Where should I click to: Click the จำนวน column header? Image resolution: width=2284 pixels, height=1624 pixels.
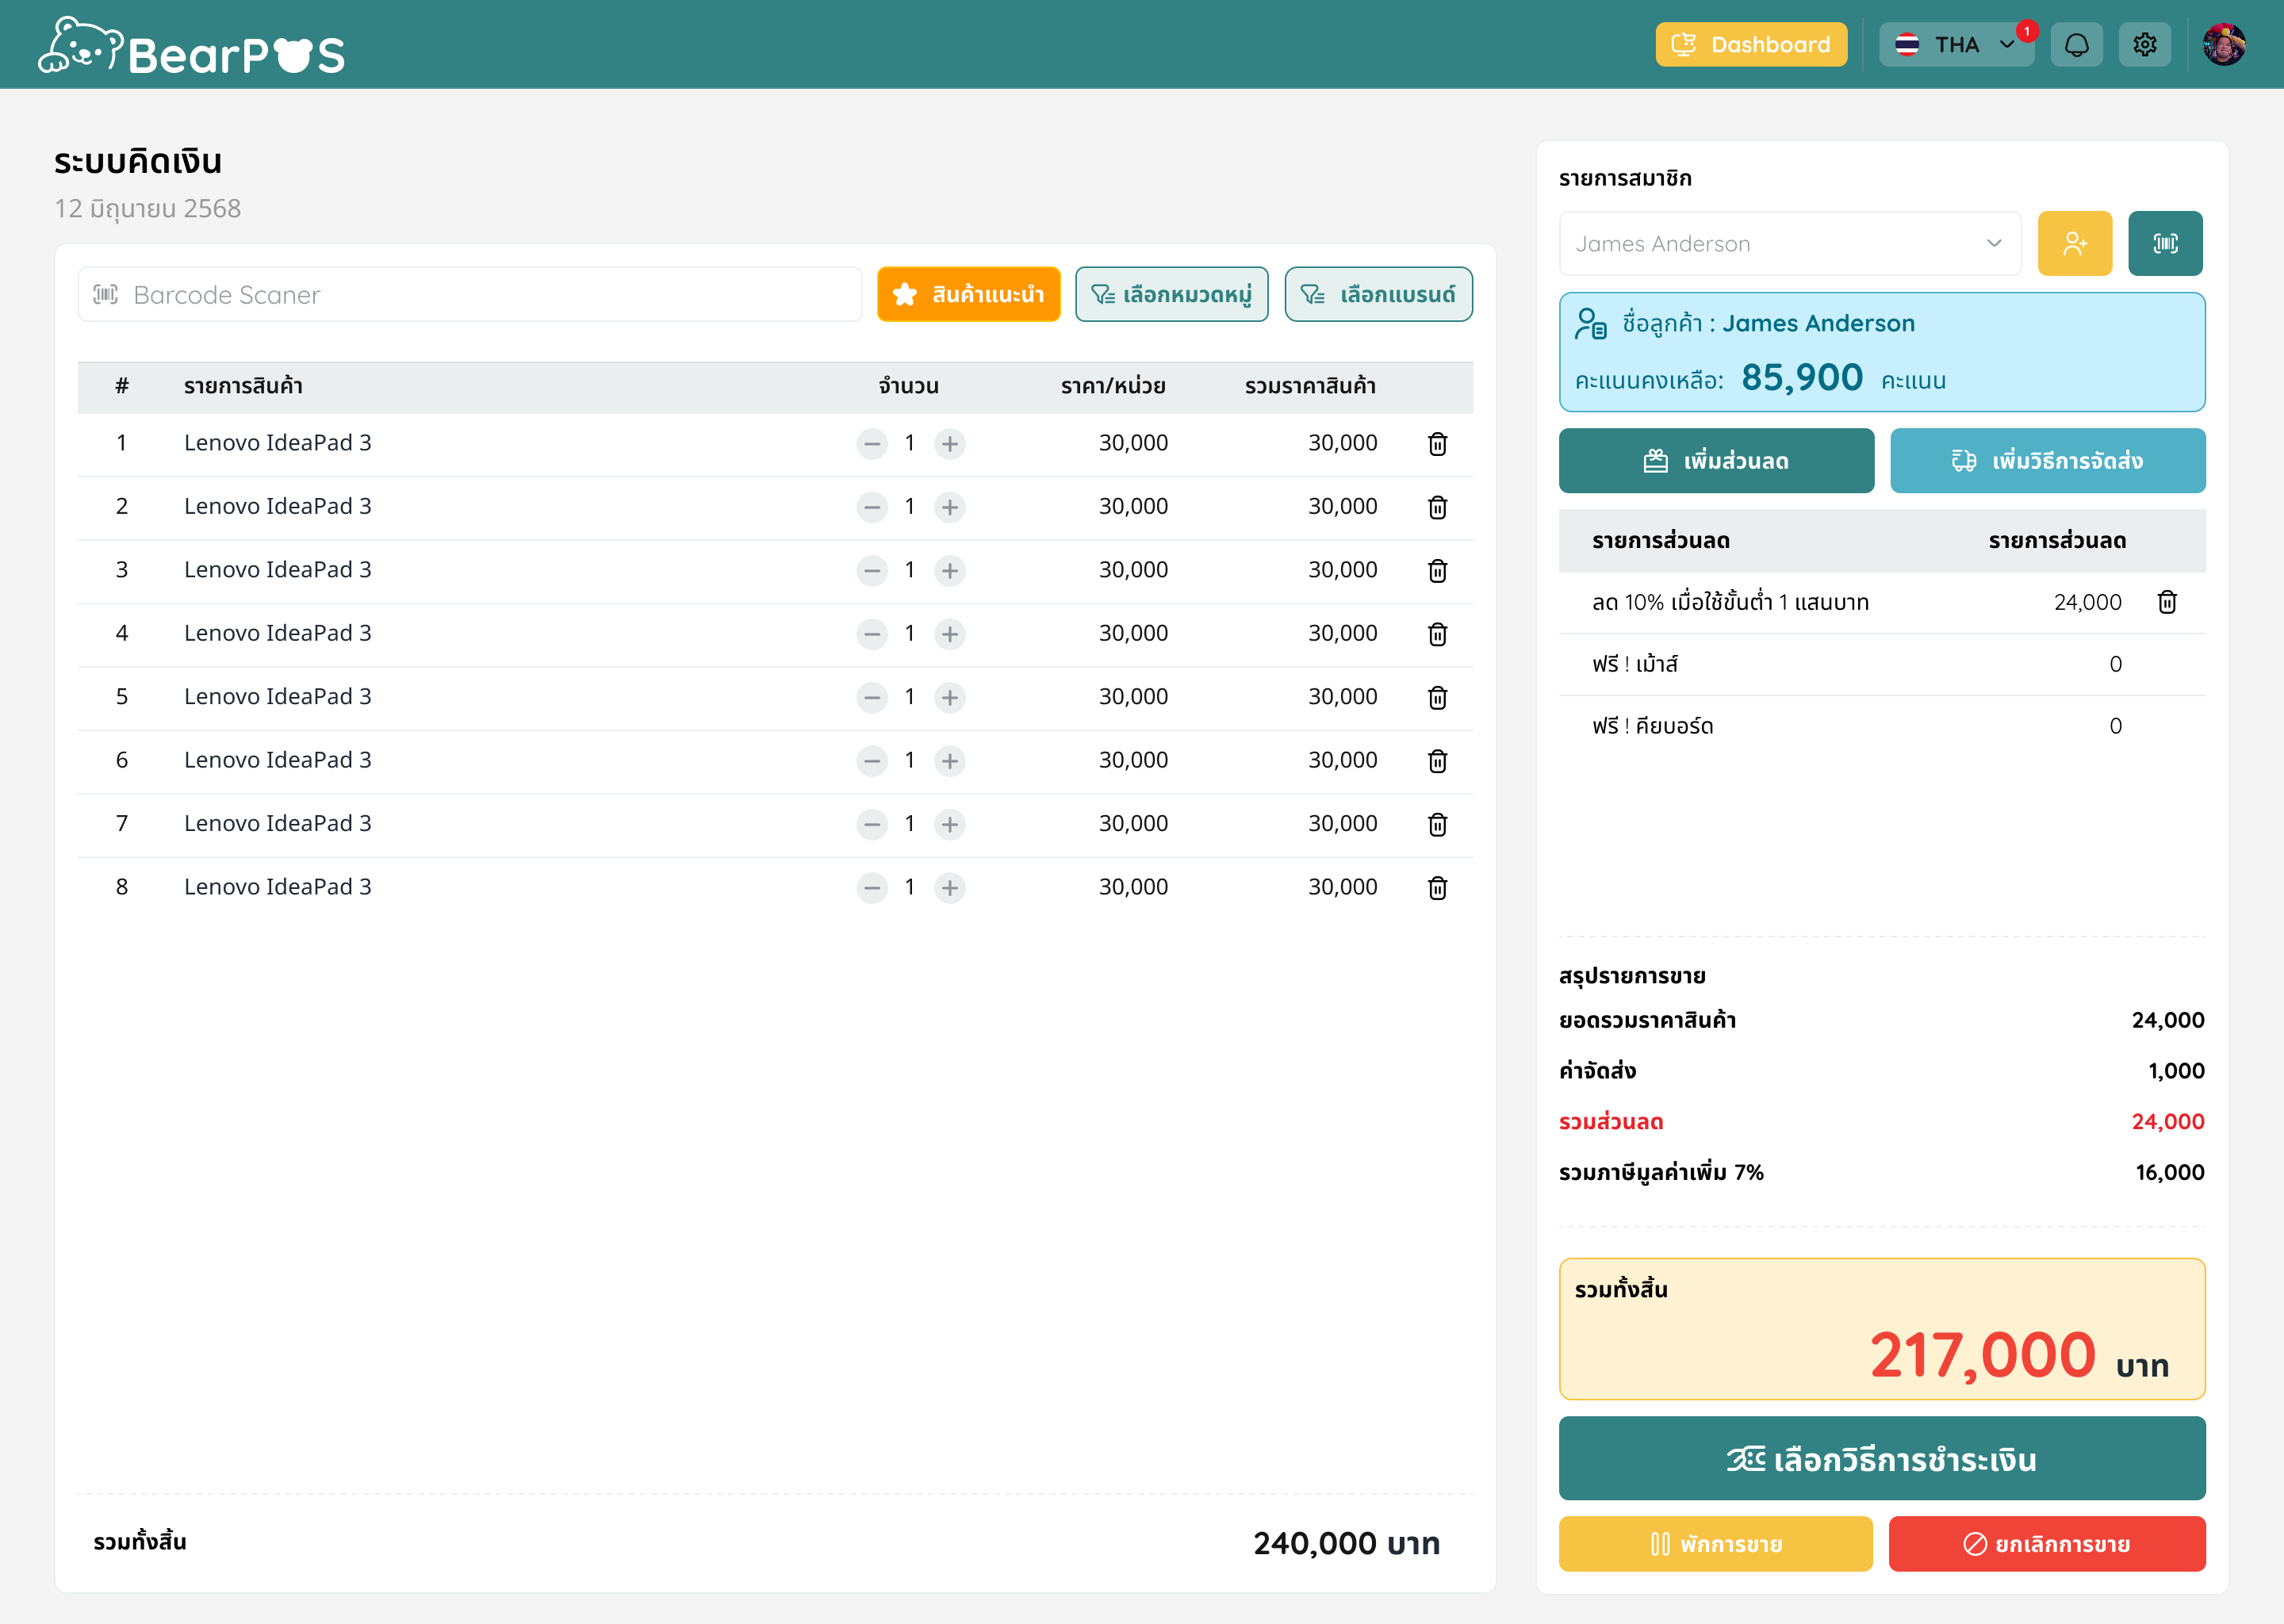click(908, 386)
